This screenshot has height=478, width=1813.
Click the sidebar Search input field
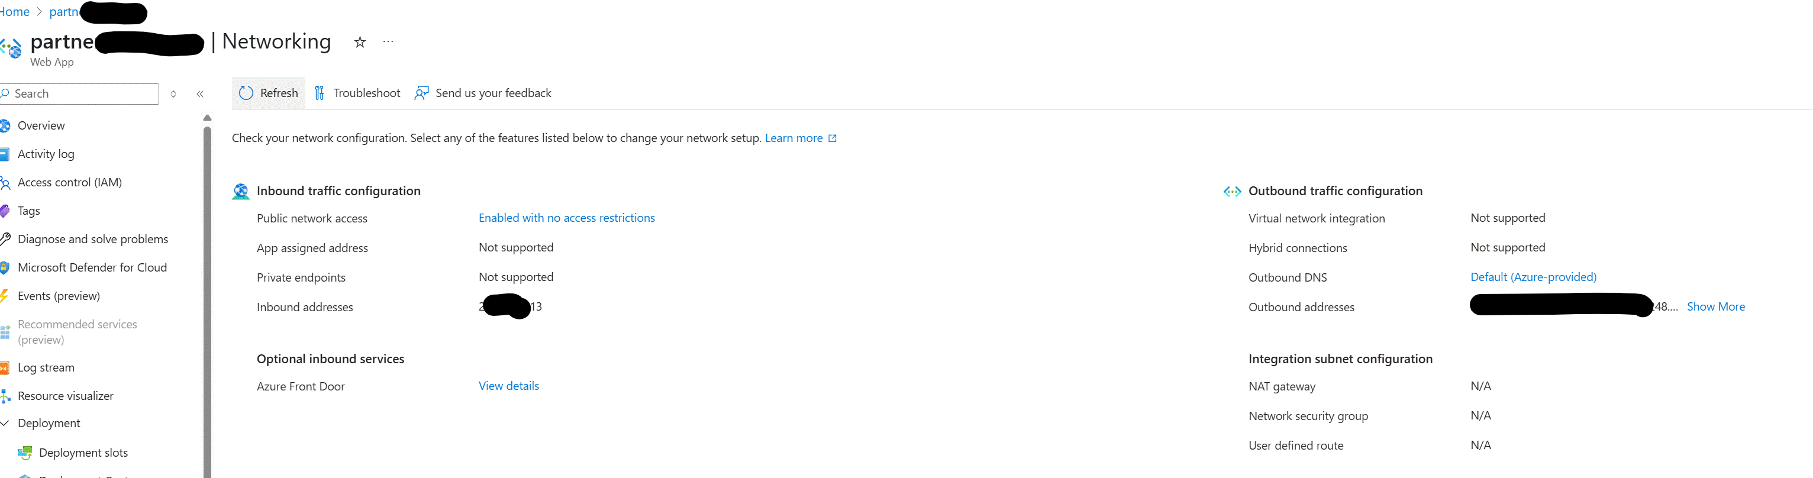[x=79, y=93]
